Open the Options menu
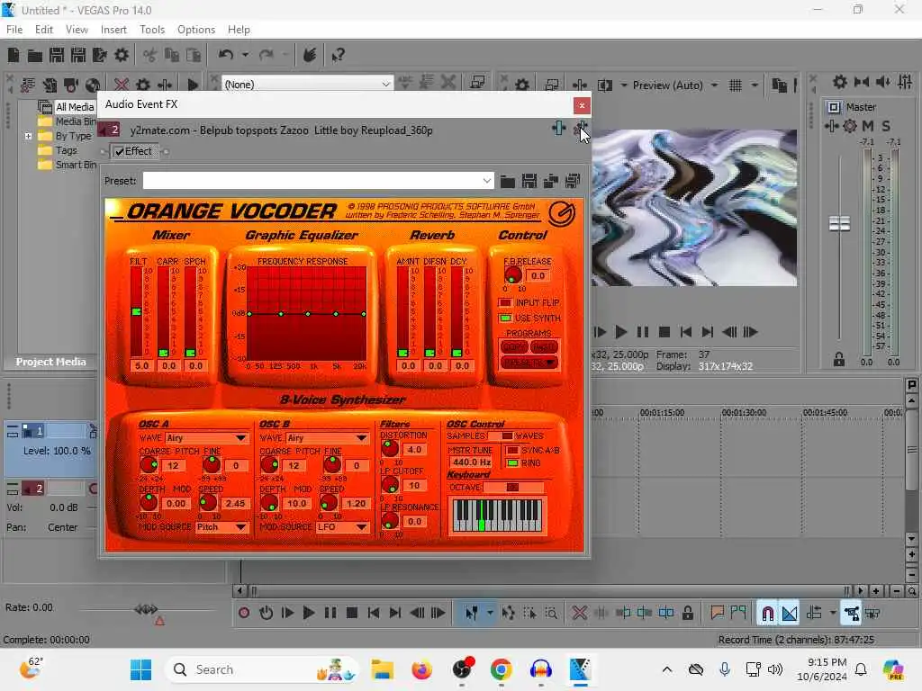 pyautogui.click(x=195, y=30)
